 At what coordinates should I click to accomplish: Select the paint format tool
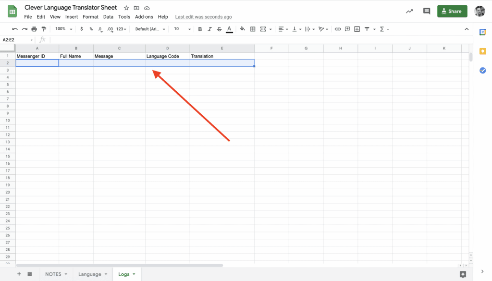[44, 29]
